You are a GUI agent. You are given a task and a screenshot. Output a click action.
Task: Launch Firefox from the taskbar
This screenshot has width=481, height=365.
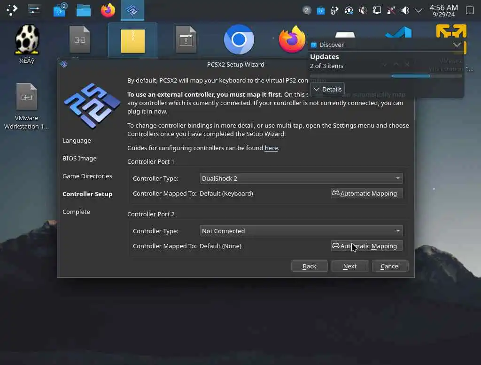pos(108,10)
